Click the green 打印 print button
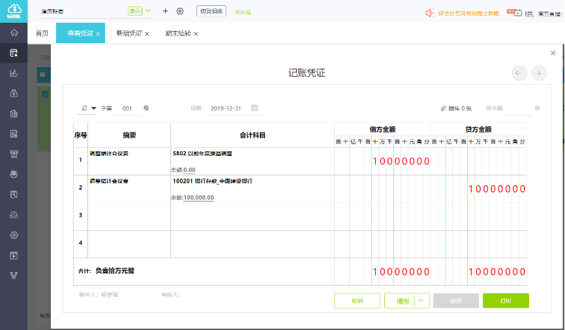This screenshot has height=330, width=565. tap(506, 301)
